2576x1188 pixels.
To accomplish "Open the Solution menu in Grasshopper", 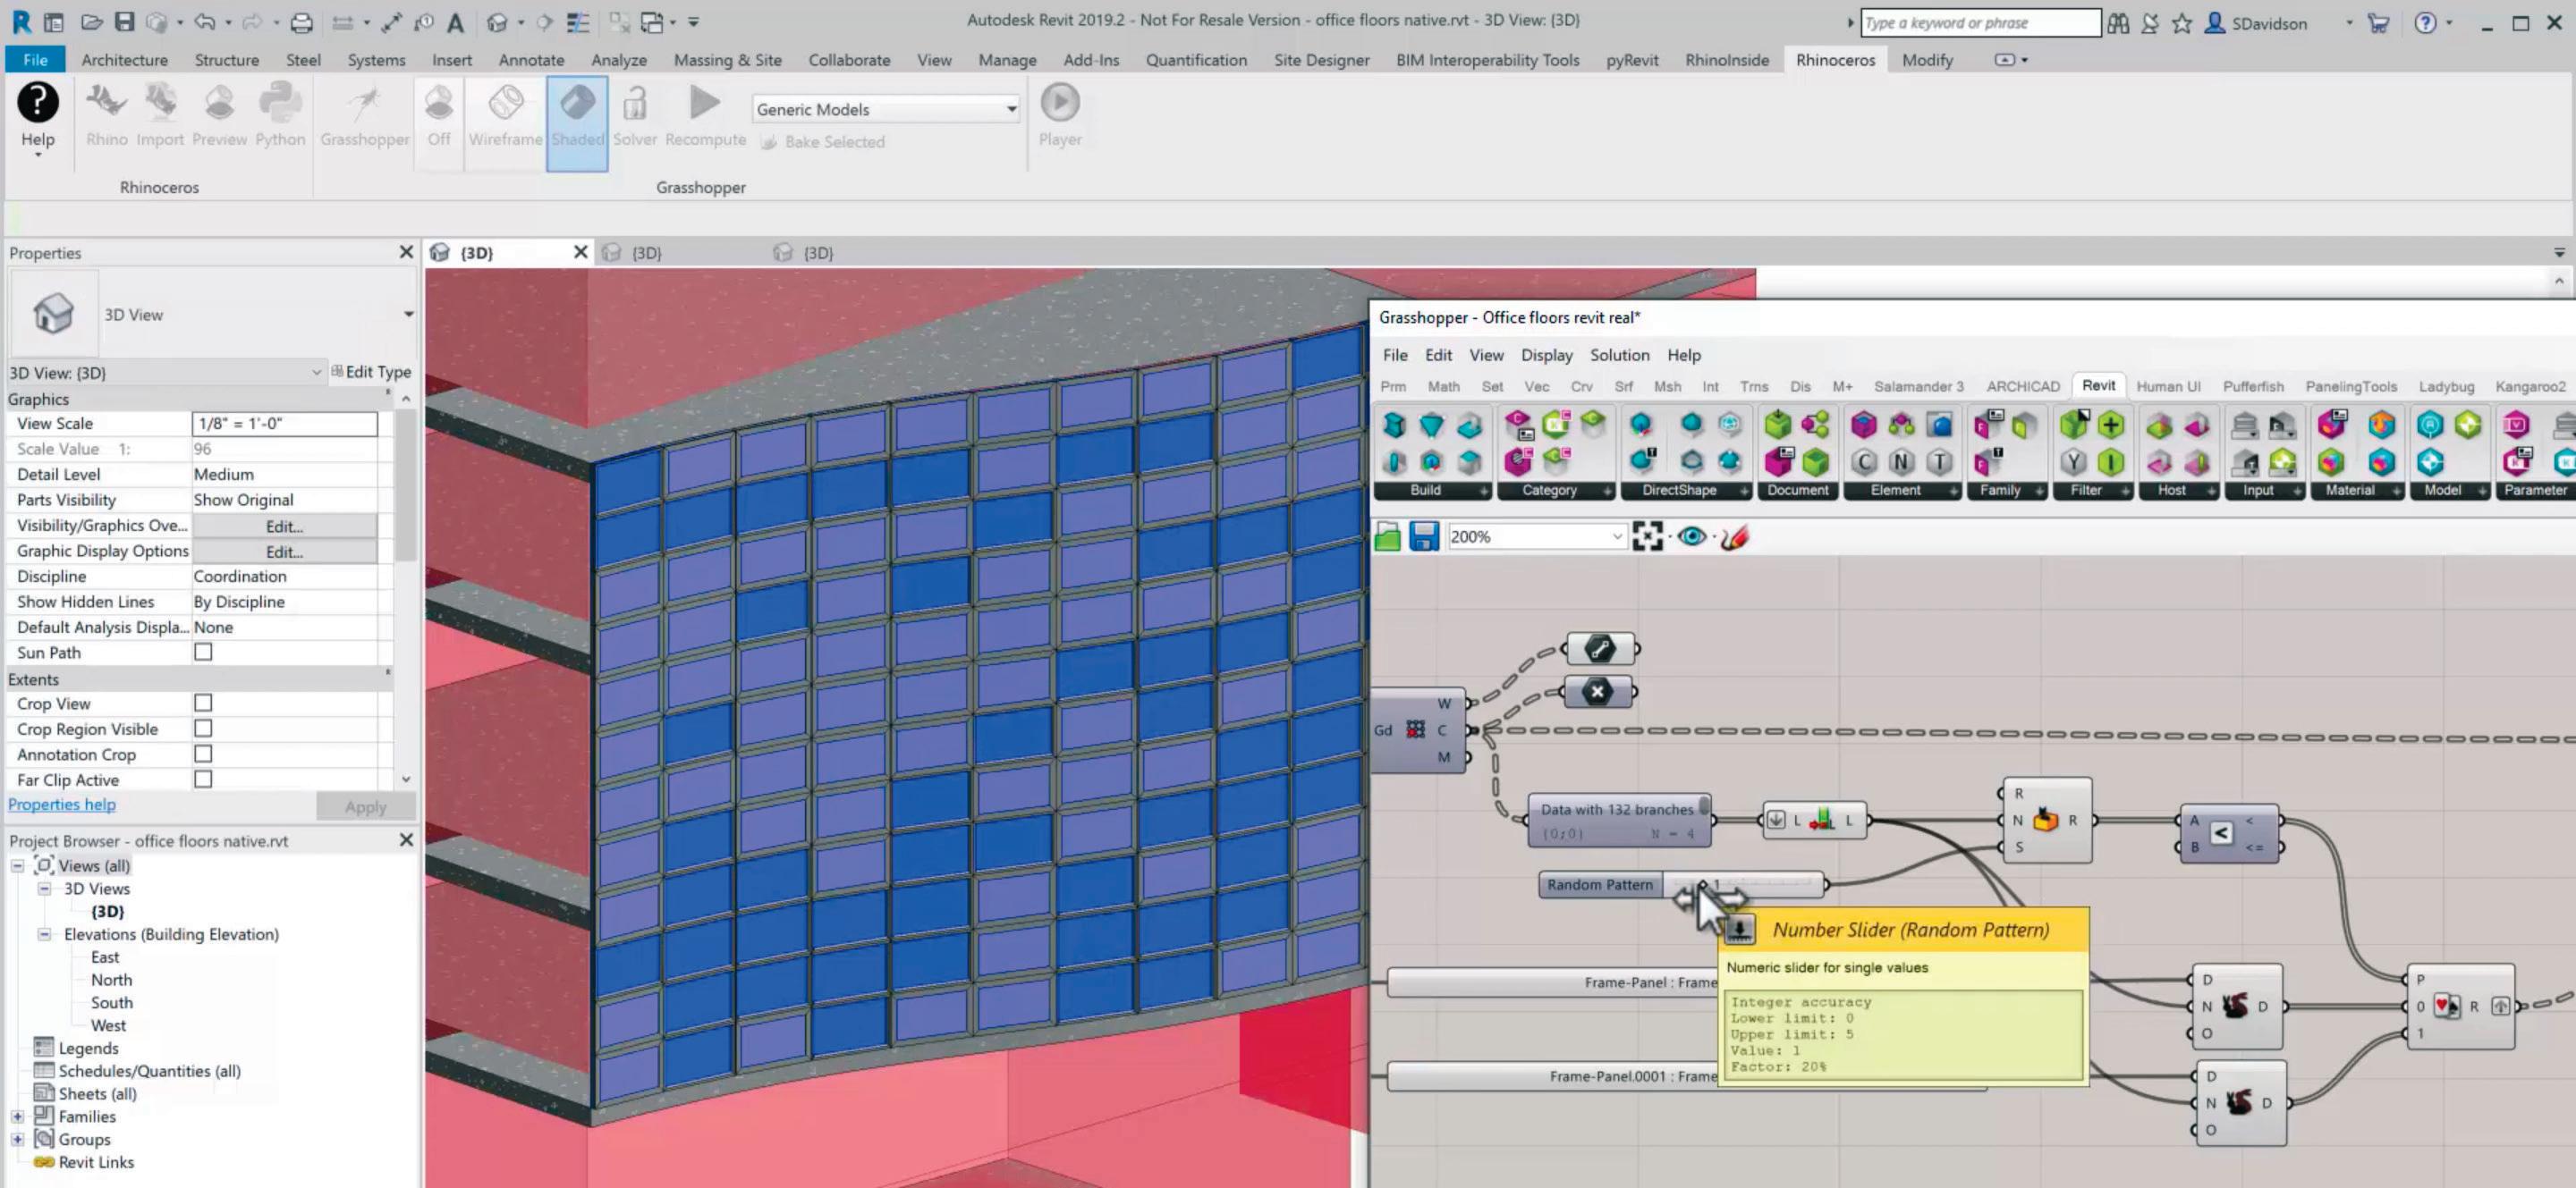I will 1620,355.
